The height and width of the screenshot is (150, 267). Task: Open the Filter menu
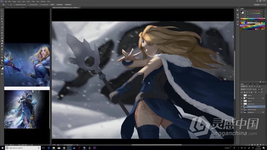(33, 1)
